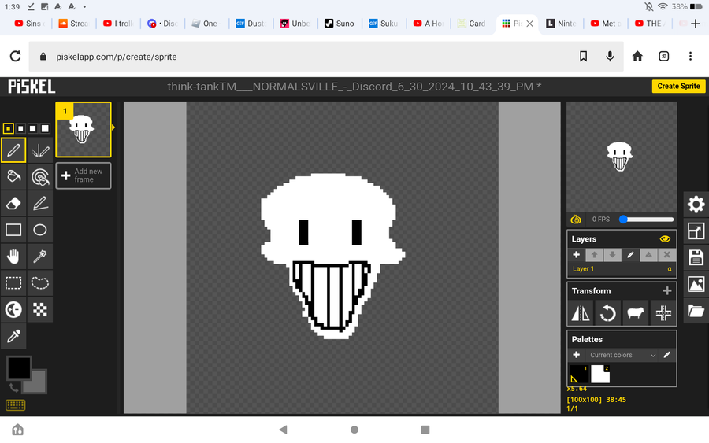This screenshot has height=443, width=709.
Task: Select white palette color 2
Action: 600,374
